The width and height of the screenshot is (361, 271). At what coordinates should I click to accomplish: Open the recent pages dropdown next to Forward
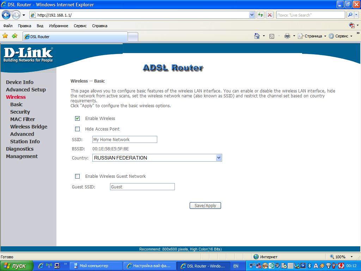pos(24,15)
